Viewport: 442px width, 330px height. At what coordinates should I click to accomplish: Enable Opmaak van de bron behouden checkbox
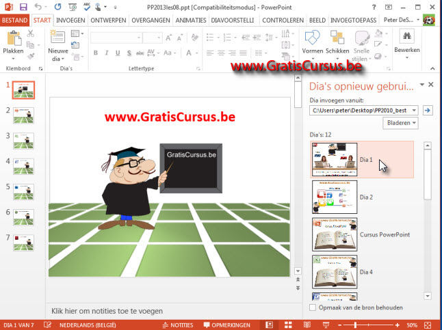[313, 307]
